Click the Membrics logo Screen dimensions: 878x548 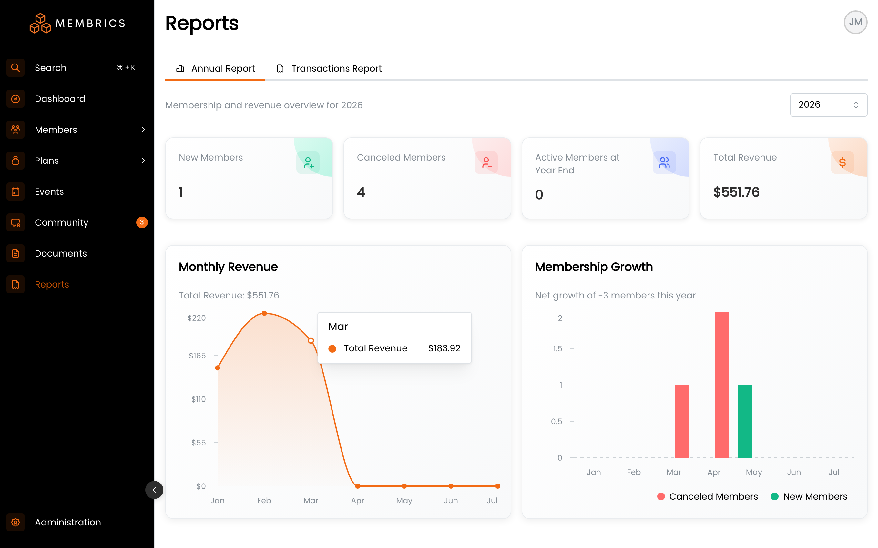point(77,23)
